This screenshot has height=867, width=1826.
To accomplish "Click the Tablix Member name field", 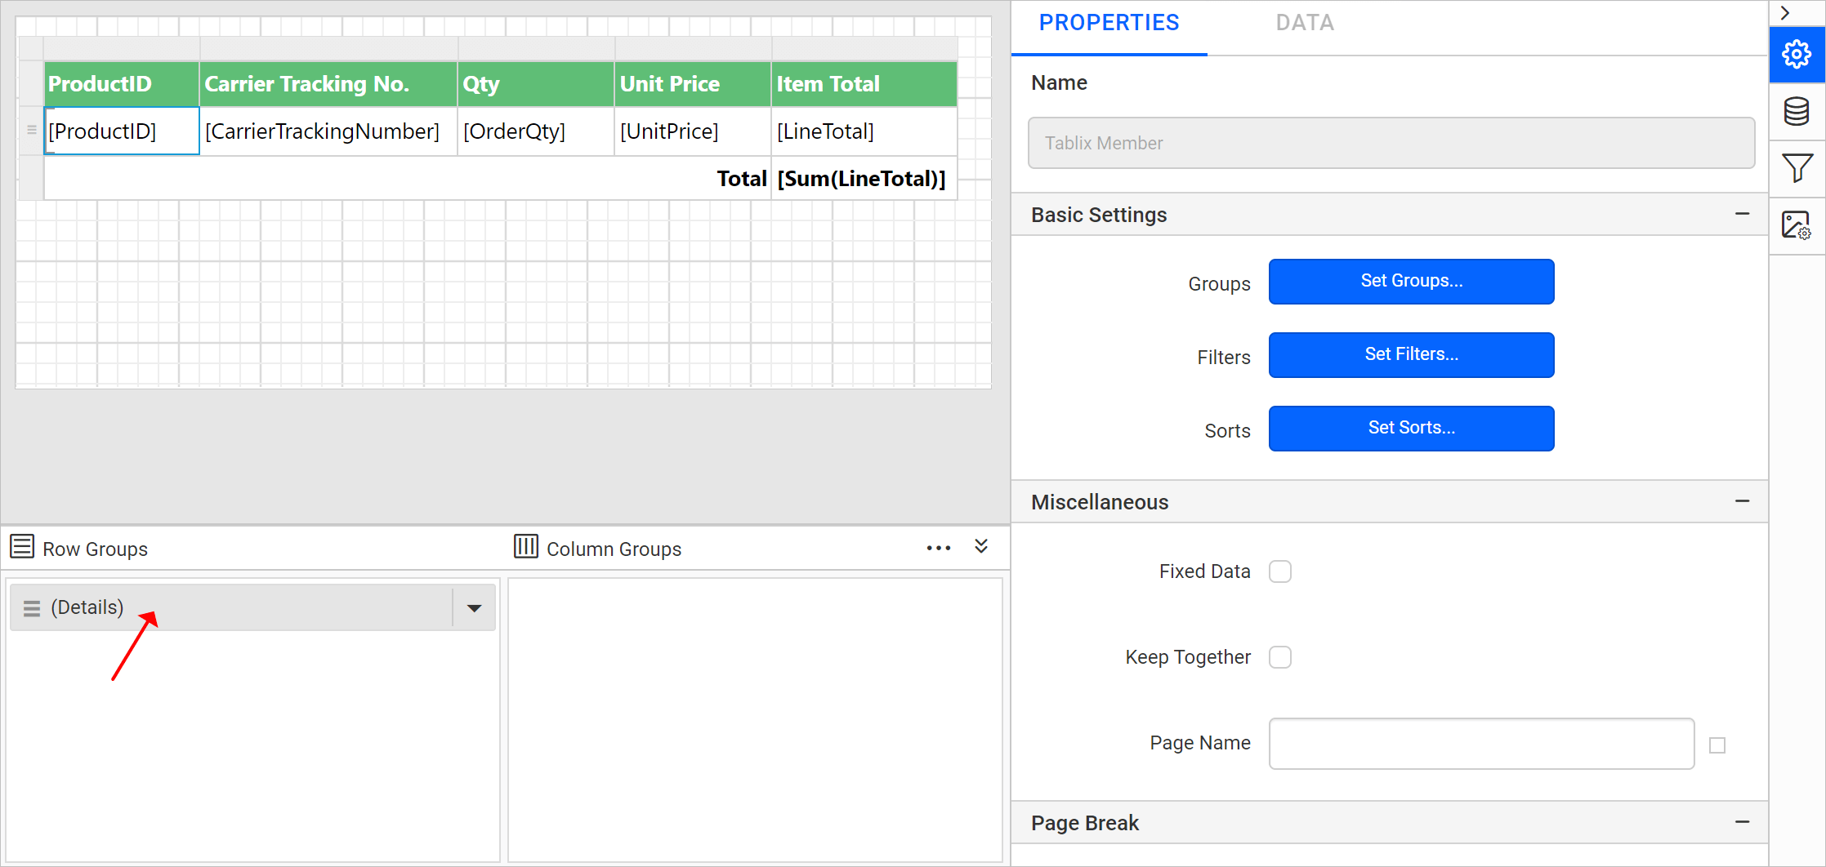I will coord(1391,143).
